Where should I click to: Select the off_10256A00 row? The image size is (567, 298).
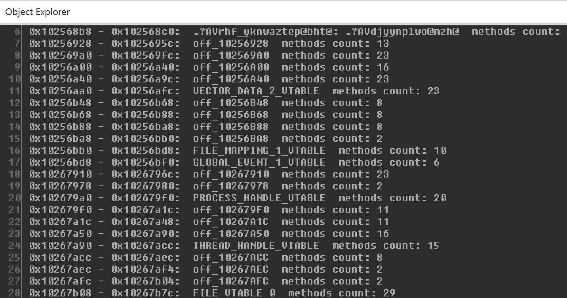click(x=209, y=67)
